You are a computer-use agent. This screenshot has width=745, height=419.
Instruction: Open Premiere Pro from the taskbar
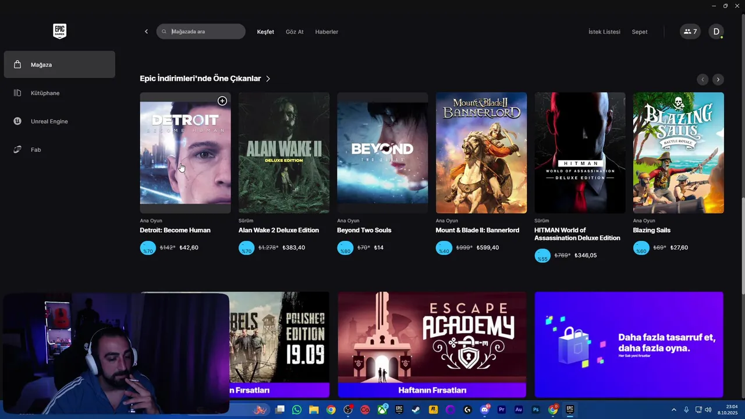(502, 410)
